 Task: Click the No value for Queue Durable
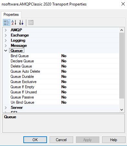[x=64, y=77]
